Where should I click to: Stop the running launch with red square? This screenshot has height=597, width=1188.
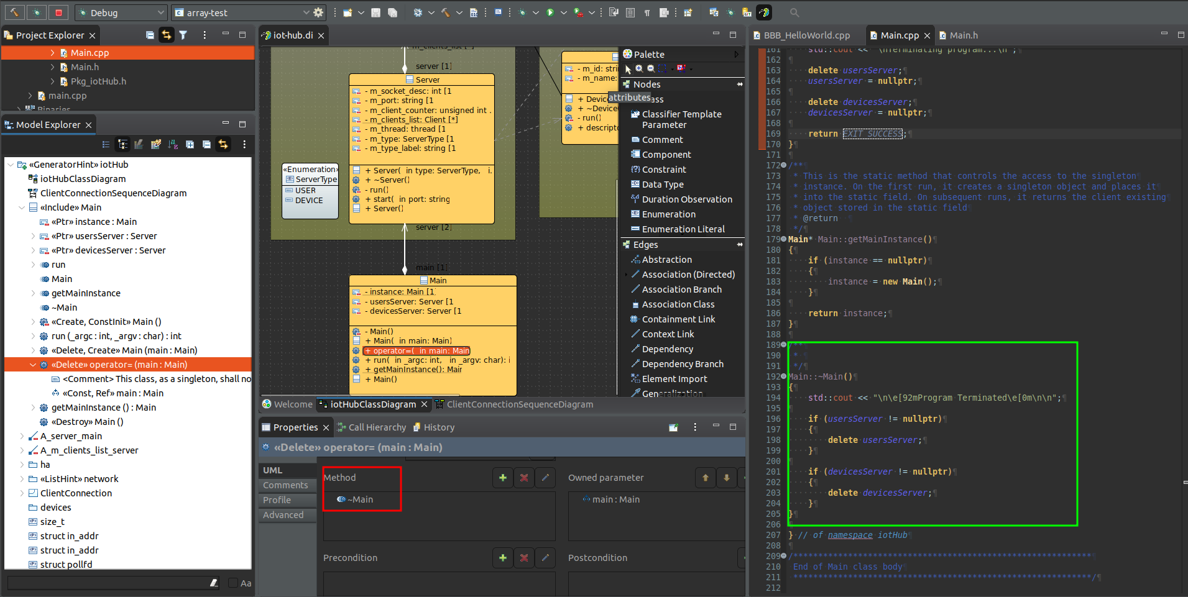point(58,12)
